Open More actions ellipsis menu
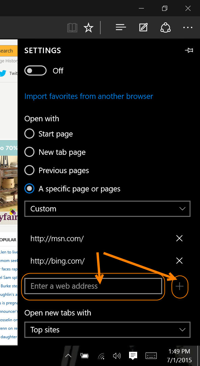 (187, 27)
